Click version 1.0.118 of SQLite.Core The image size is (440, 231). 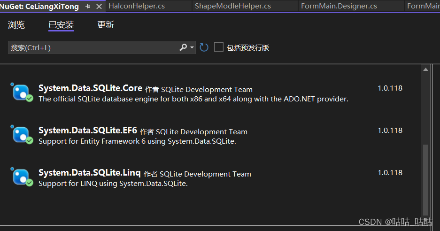tap(390, 88)
